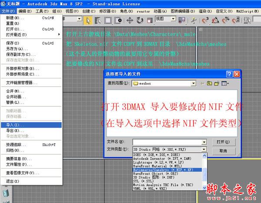Expand the meshes look-in folder dropdown
This screenshot has height=203, width=261.
tap(194, 83)
